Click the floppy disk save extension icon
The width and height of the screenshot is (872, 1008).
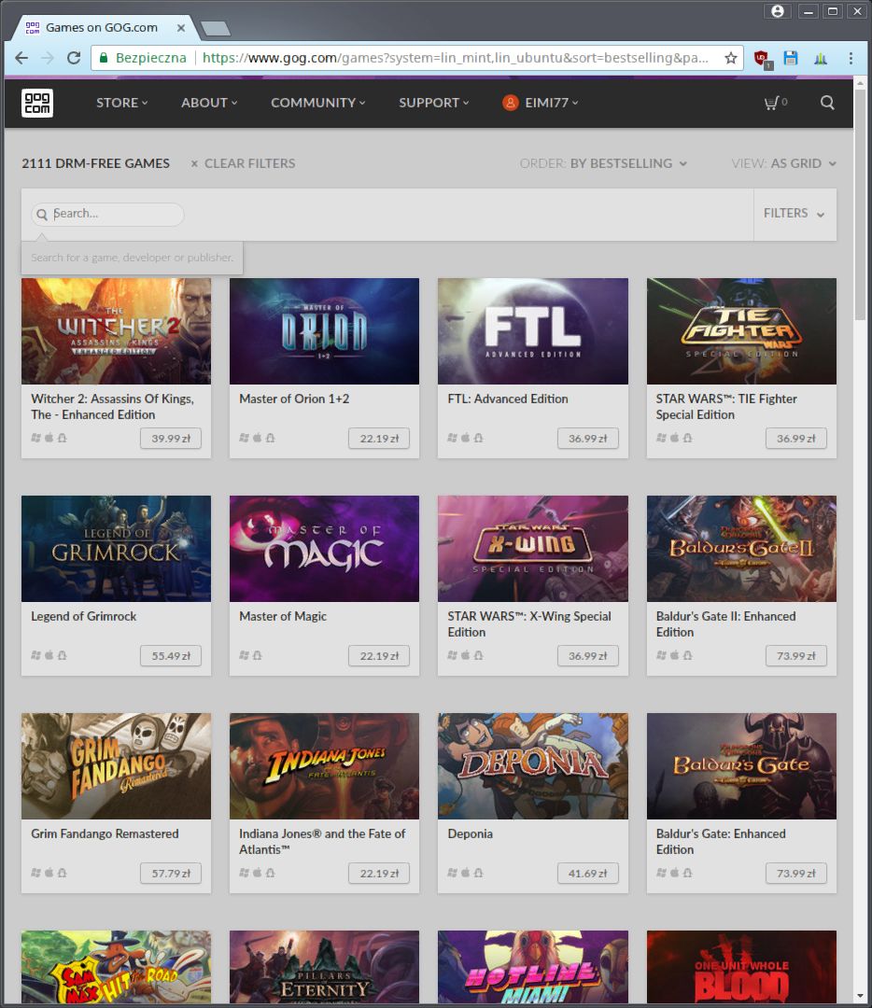click(x=791, y=59)
